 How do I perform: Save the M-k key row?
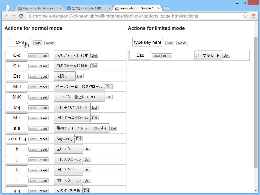point(33,118)
